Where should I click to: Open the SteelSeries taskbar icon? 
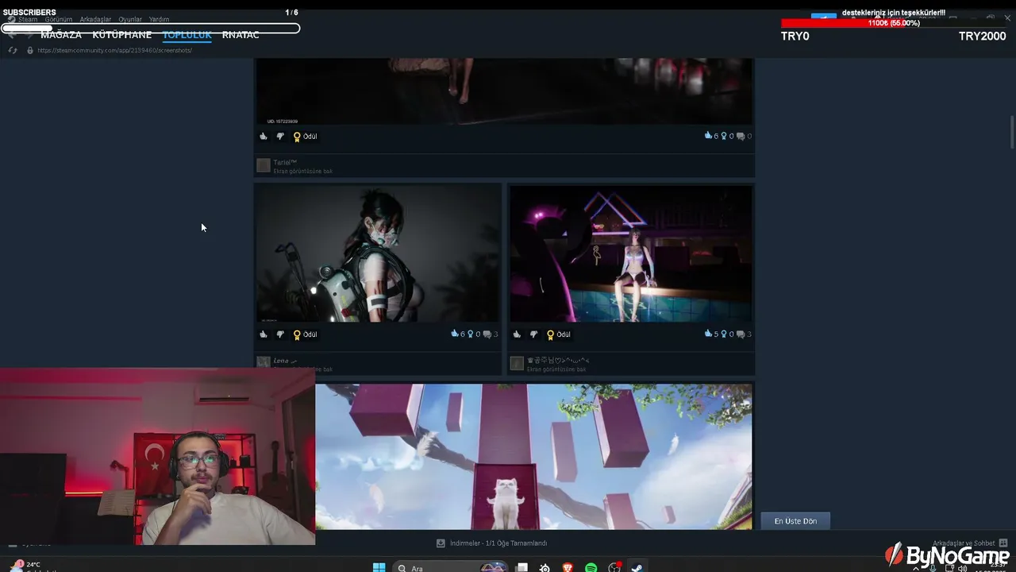(x=545, y=567)
